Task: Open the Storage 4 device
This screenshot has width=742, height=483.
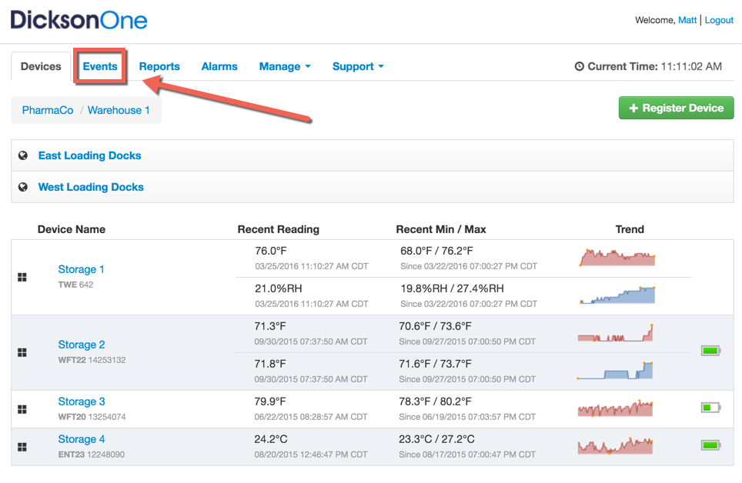Action: (x=82, y=439)
